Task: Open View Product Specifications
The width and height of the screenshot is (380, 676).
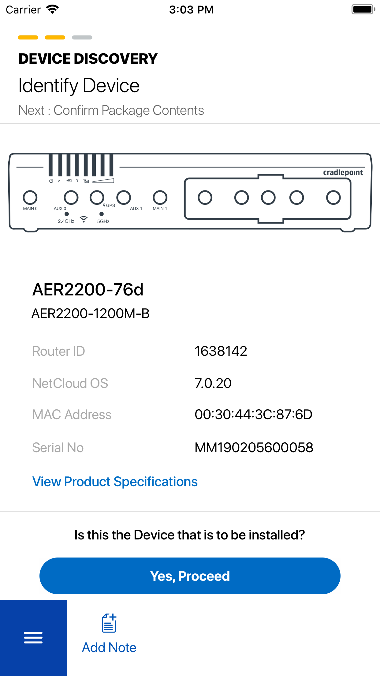Action: [115, 481]
